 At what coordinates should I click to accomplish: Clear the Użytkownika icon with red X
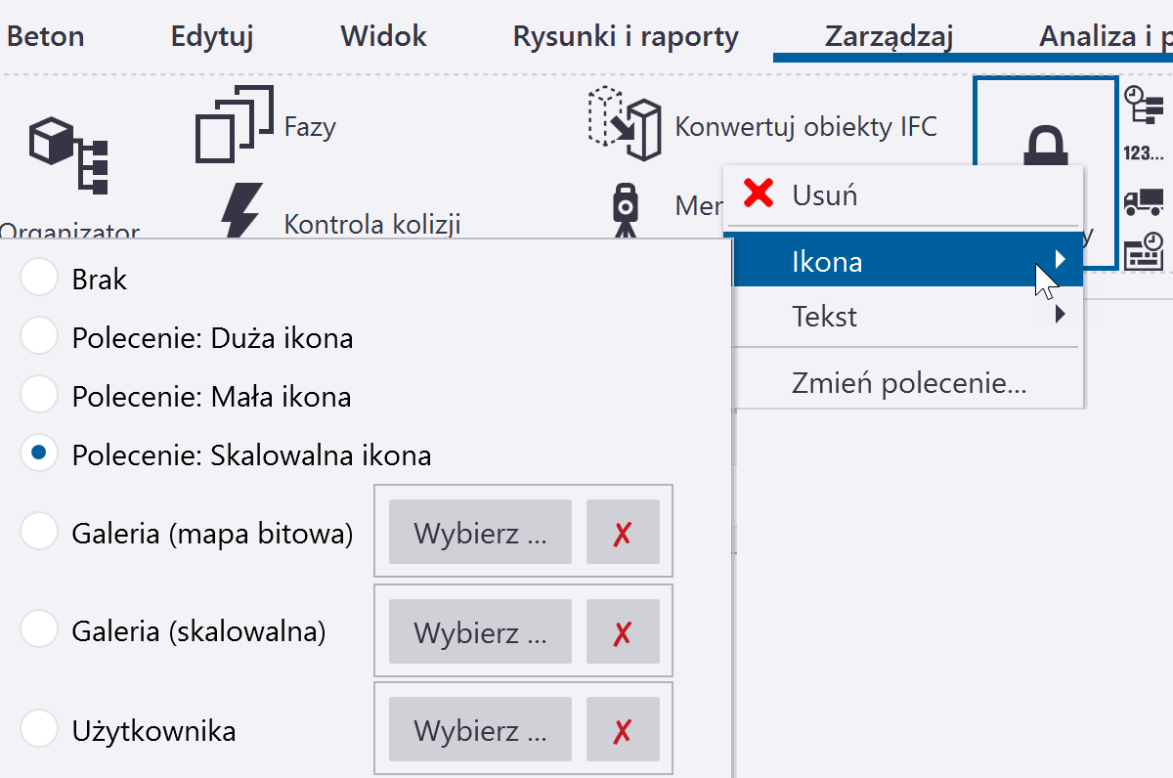click(x=623, y=730)
